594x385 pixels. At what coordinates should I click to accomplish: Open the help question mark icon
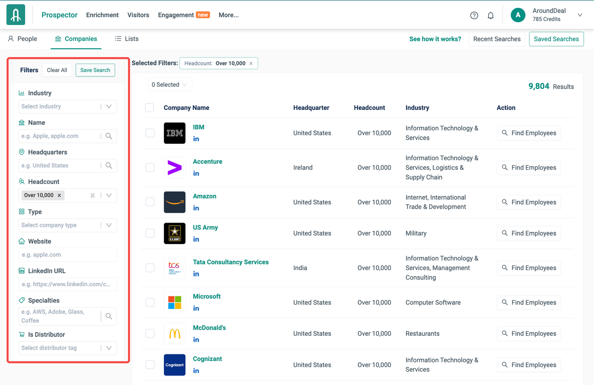[474, 15]
